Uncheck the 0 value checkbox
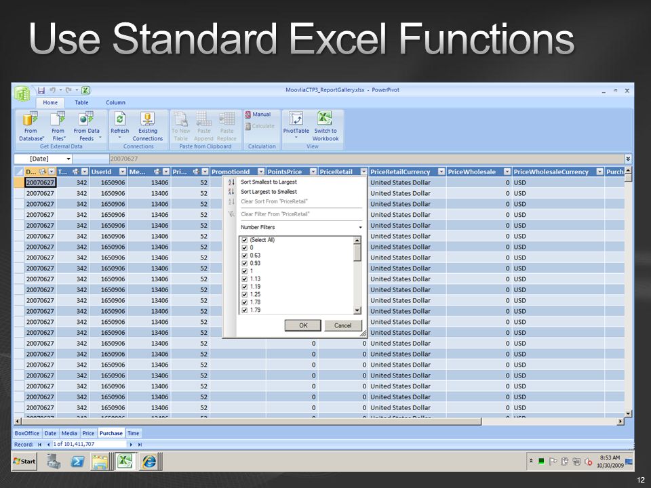Image resolution: width=651 pixels, height=488 pixels. tap(245, 248)
